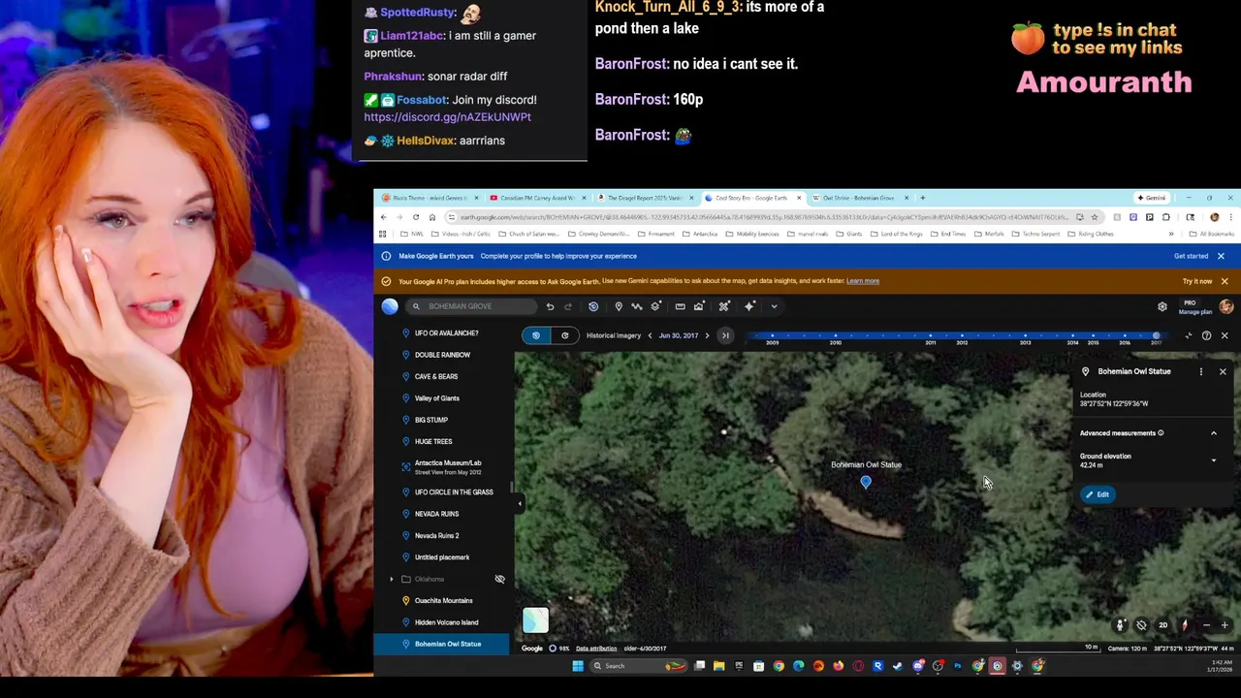Click the Edit placemark button
The height and width of the screenshot is (698, 1241).
coord(1098,494)
